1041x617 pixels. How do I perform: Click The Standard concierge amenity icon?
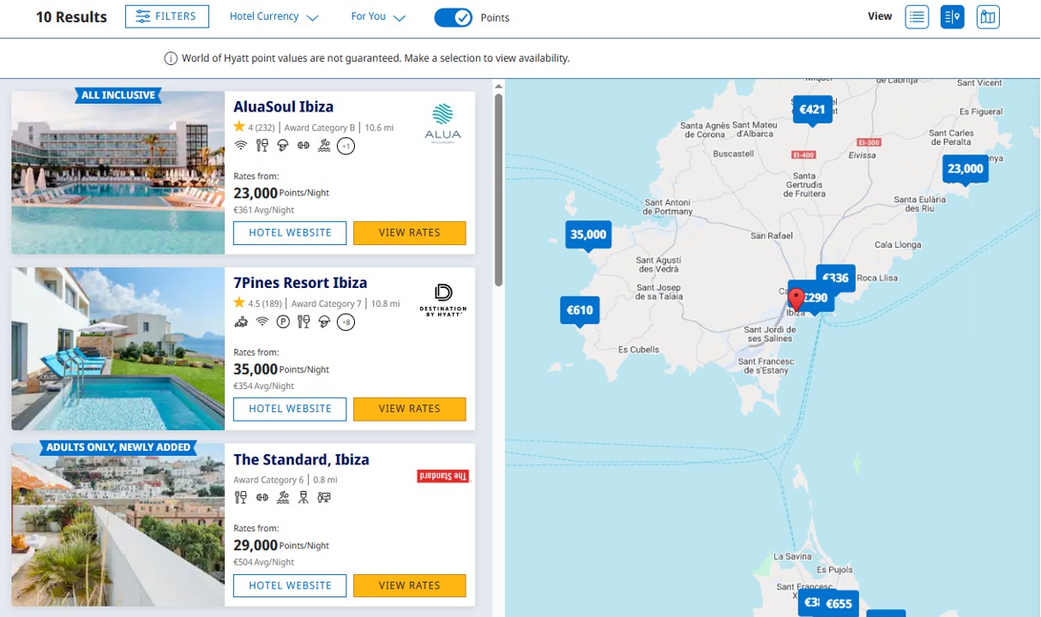[x=303, y=497]
